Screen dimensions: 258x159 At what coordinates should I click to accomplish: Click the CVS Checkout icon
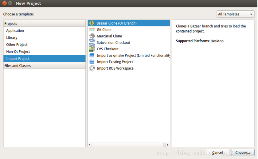coord(92,49)
